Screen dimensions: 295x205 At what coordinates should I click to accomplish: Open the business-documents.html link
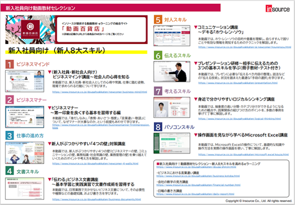coord(97,199)
